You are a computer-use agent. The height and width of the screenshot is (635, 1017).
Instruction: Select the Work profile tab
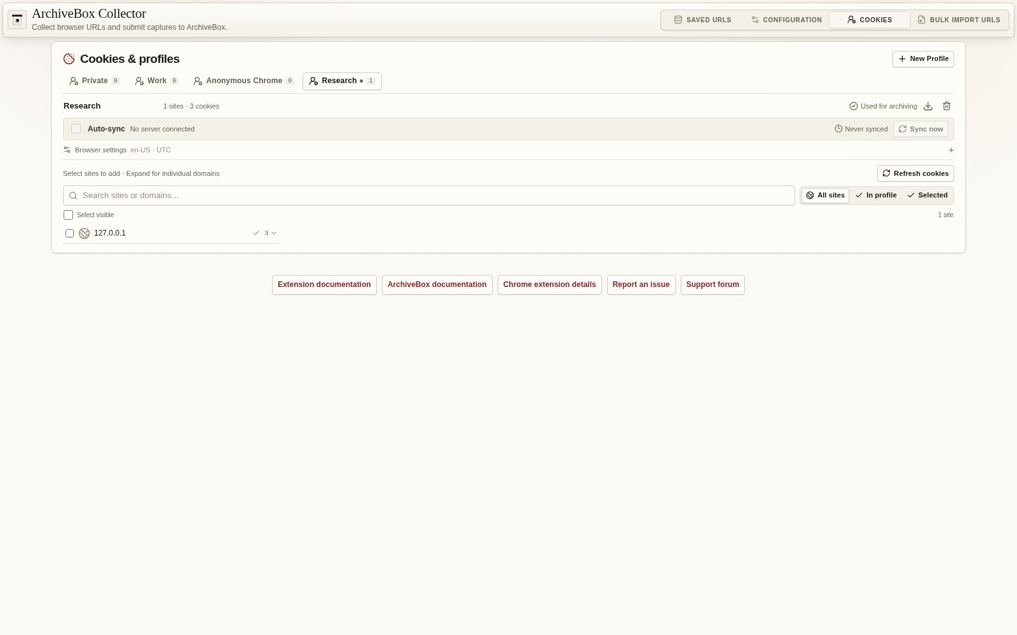point(157,81)
